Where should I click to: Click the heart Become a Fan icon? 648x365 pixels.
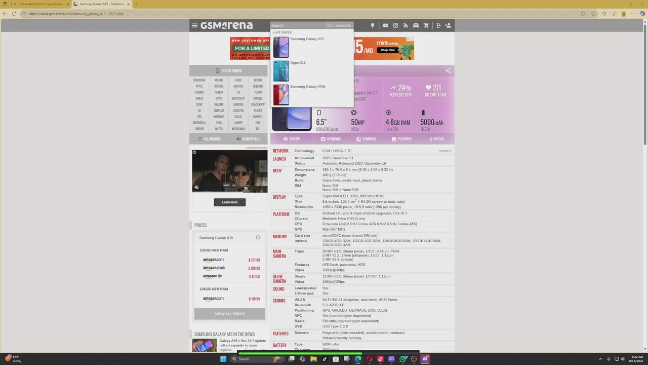point(428,88)
